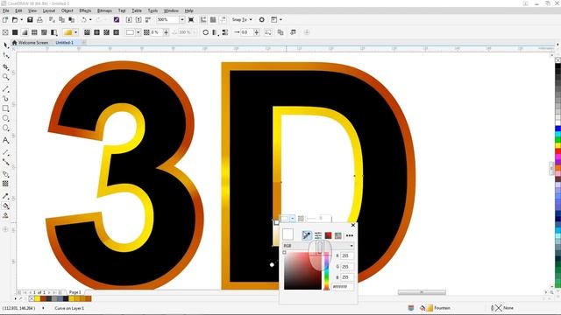Open the File menu

pyautogui.click(x=6, y=10)
